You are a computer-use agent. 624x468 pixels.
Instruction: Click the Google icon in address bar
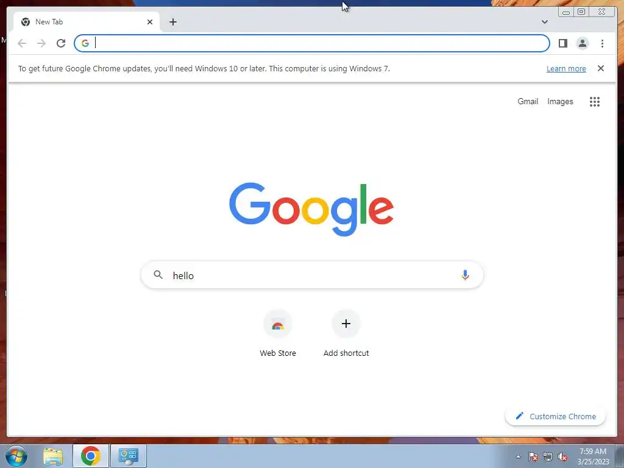(85, 43)
